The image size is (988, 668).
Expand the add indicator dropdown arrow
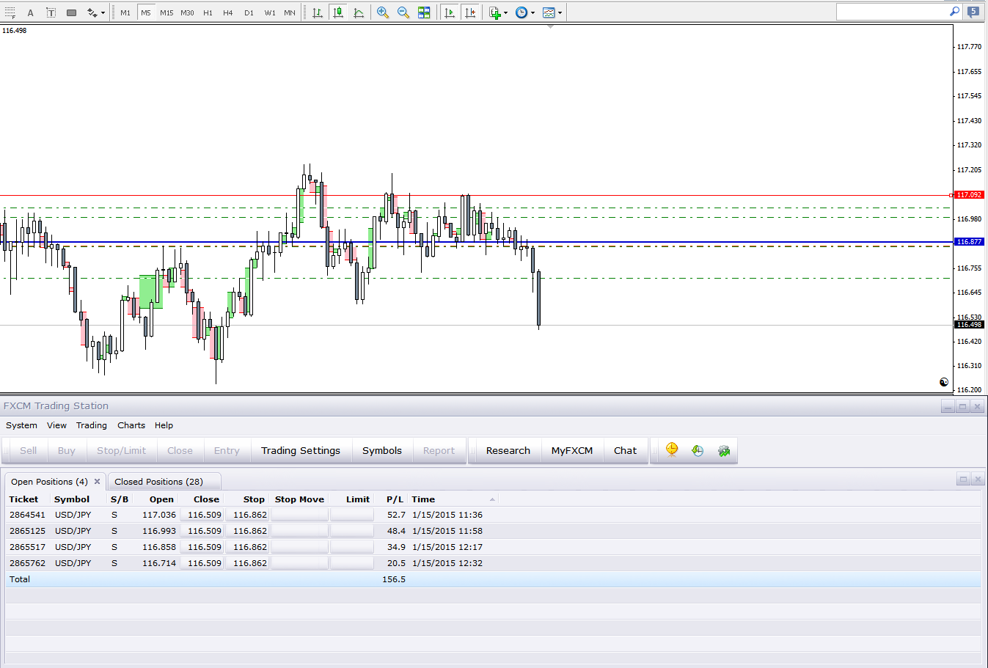click(505, 13)
